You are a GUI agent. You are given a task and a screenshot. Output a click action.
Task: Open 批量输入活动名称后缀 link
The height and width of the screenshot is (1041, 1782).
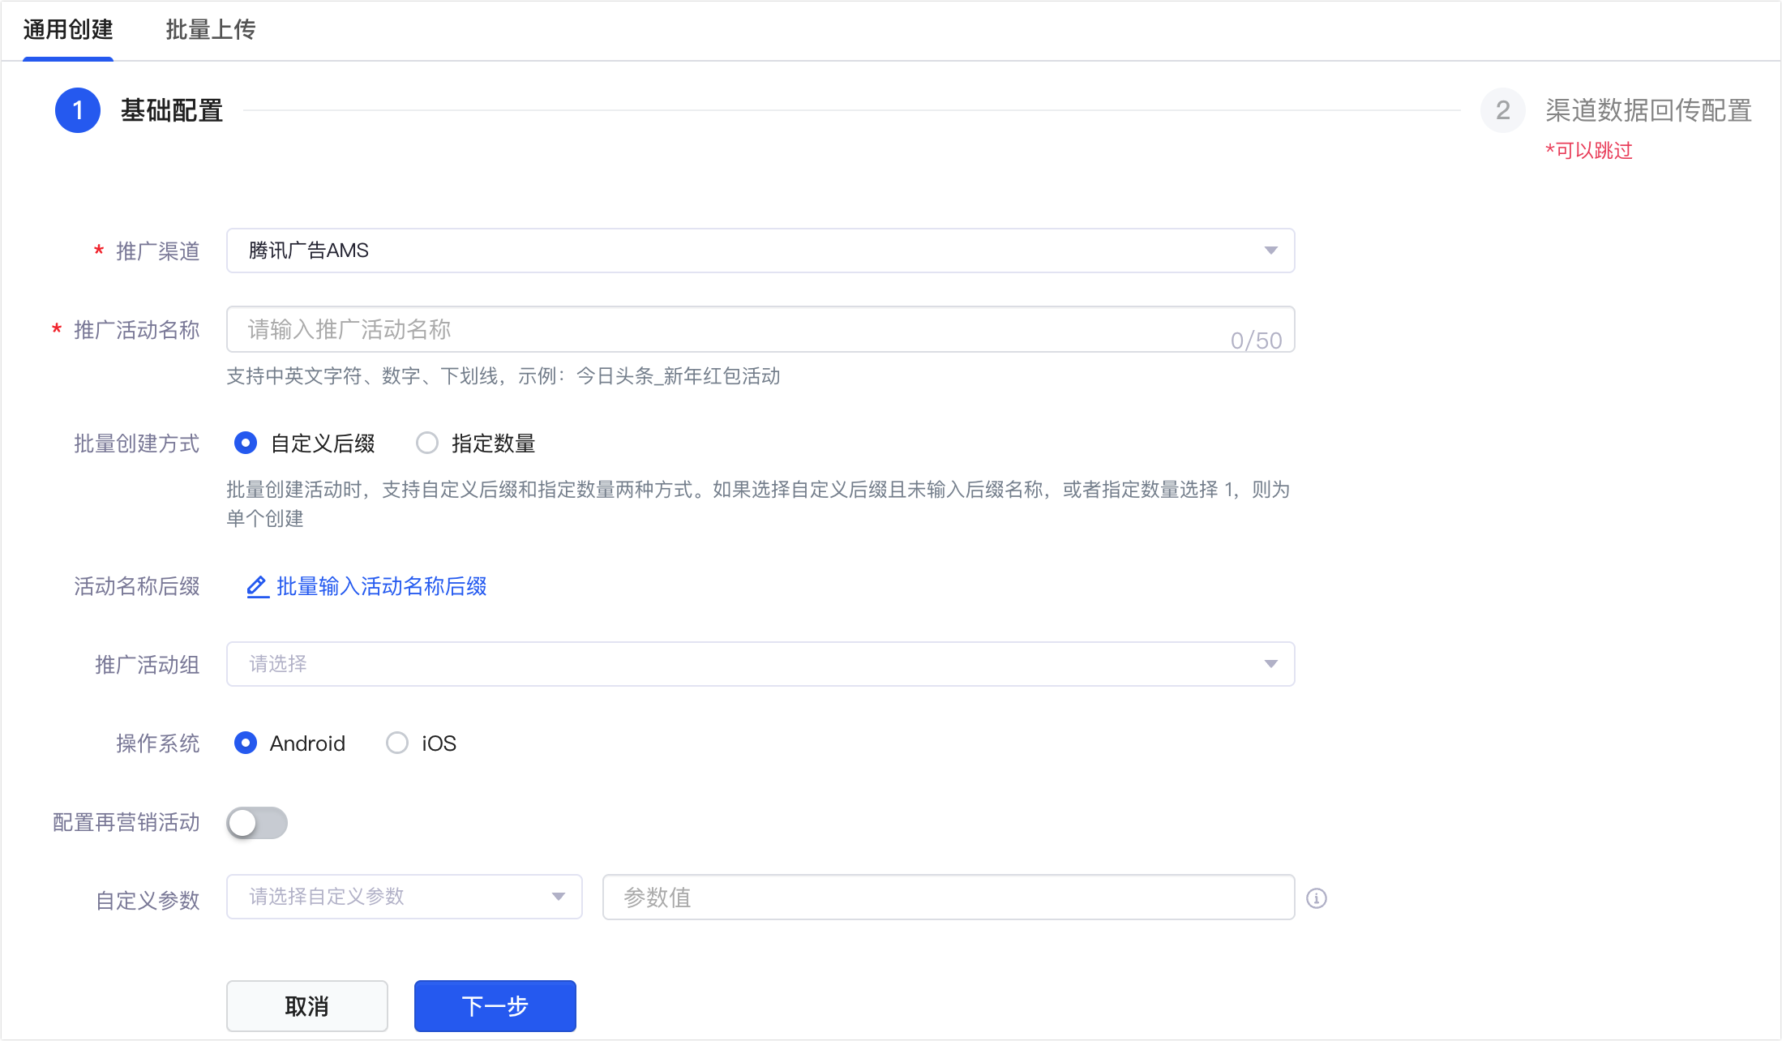click(x=381, y=586)
